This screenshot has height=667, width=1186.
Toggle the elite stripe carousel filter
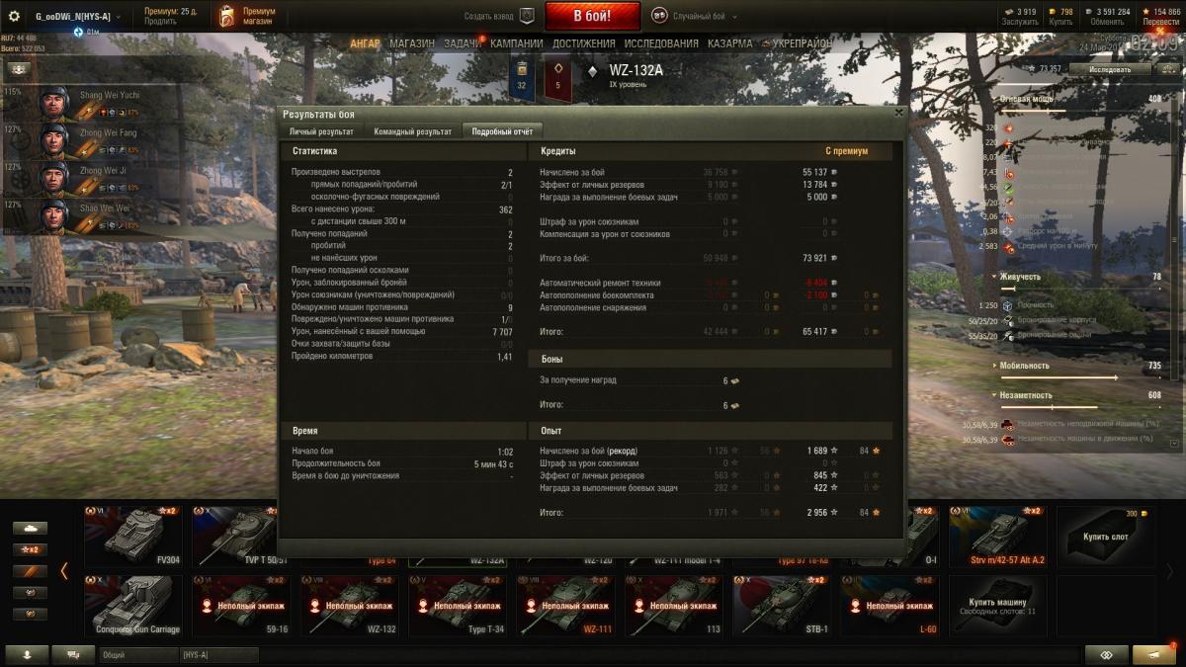tap(30, 571)
